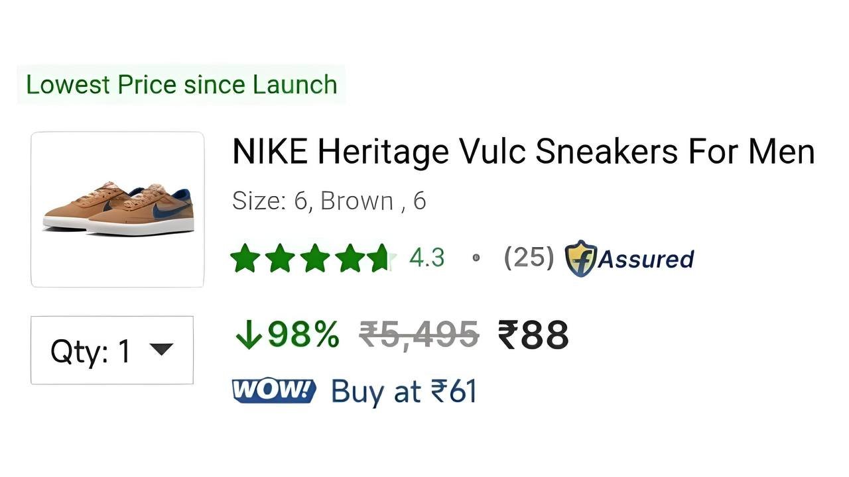Click the "Size: 6, Brown" variant text
The image size is (849, 477).
point(329,201)
